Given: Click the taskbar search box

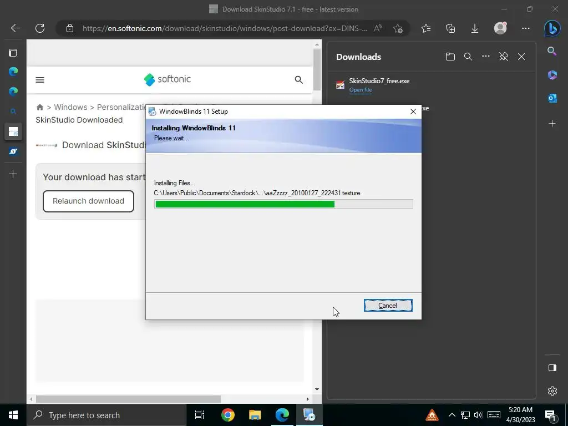Looking at the screenshot, I should click(x=106, y=415).
